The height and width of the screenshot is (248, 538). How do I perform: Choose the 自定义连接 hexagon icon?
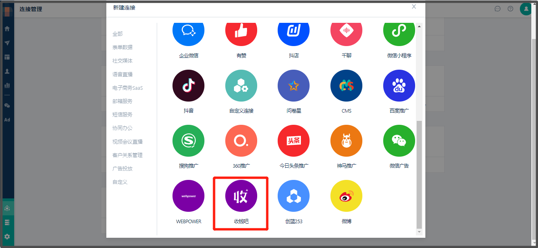point(241,85)
